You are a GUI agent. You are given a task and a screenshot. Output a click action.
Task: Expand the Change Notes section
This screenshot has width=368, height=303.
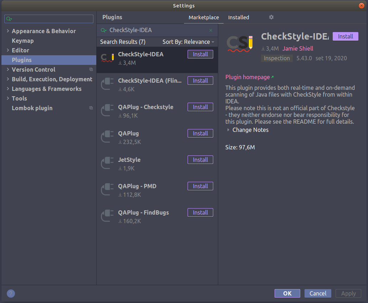pos(228,130)
